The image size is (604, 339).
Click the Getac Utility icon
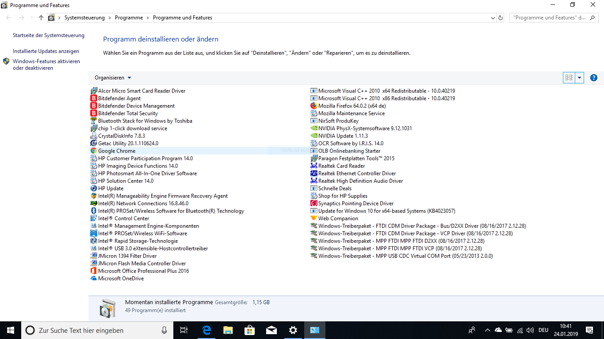[x=93, y=143]
